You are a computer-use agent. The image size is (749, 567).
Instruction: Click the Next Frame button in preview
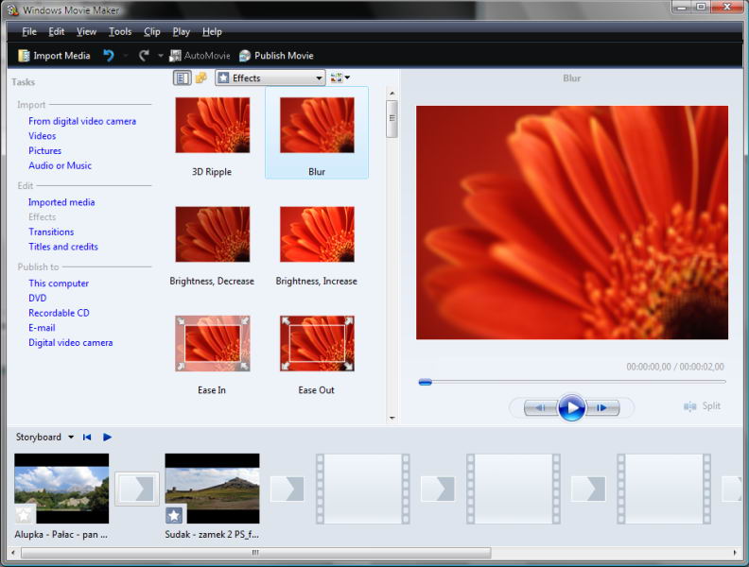coord(602,407)
